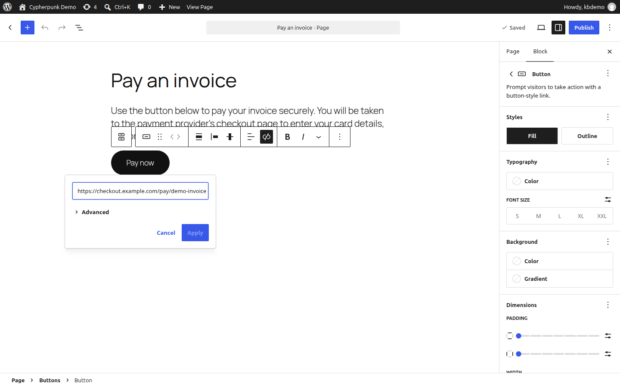Select parent Buttons block from toolbar
620x387 pixels.
(121, 137)
